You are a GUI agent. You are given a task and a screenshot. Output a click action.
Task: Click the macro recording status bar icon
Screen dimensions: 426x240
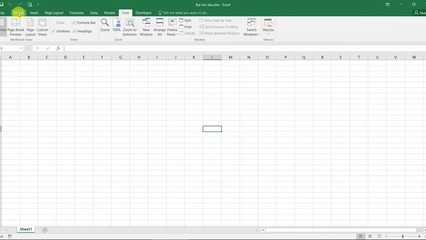pyautogui.click(x=10, y=236)
